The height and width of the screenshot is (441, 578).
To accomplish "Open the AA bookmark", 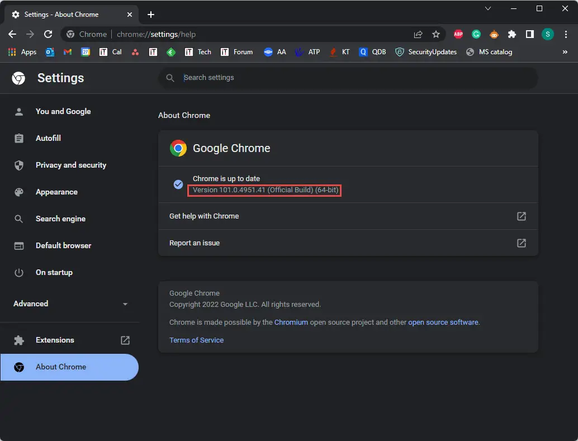I will tap(275, 52).
